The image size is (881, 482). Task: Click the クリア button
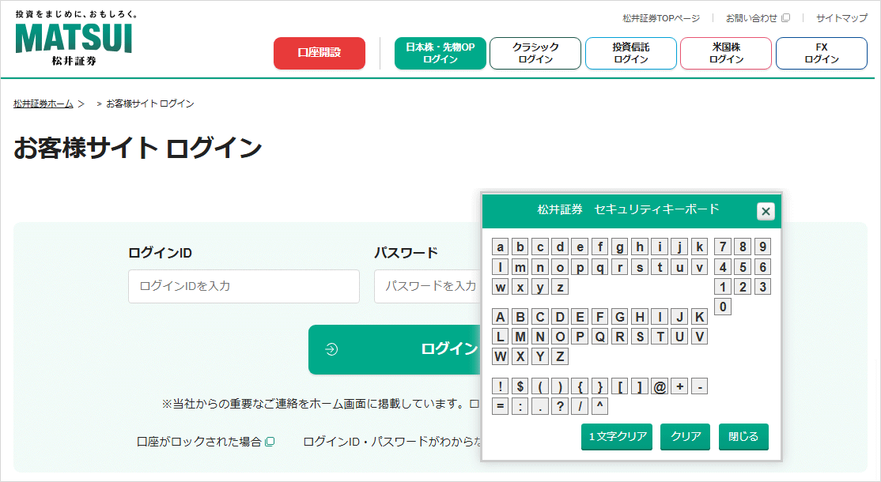click(x=686, y=436)
